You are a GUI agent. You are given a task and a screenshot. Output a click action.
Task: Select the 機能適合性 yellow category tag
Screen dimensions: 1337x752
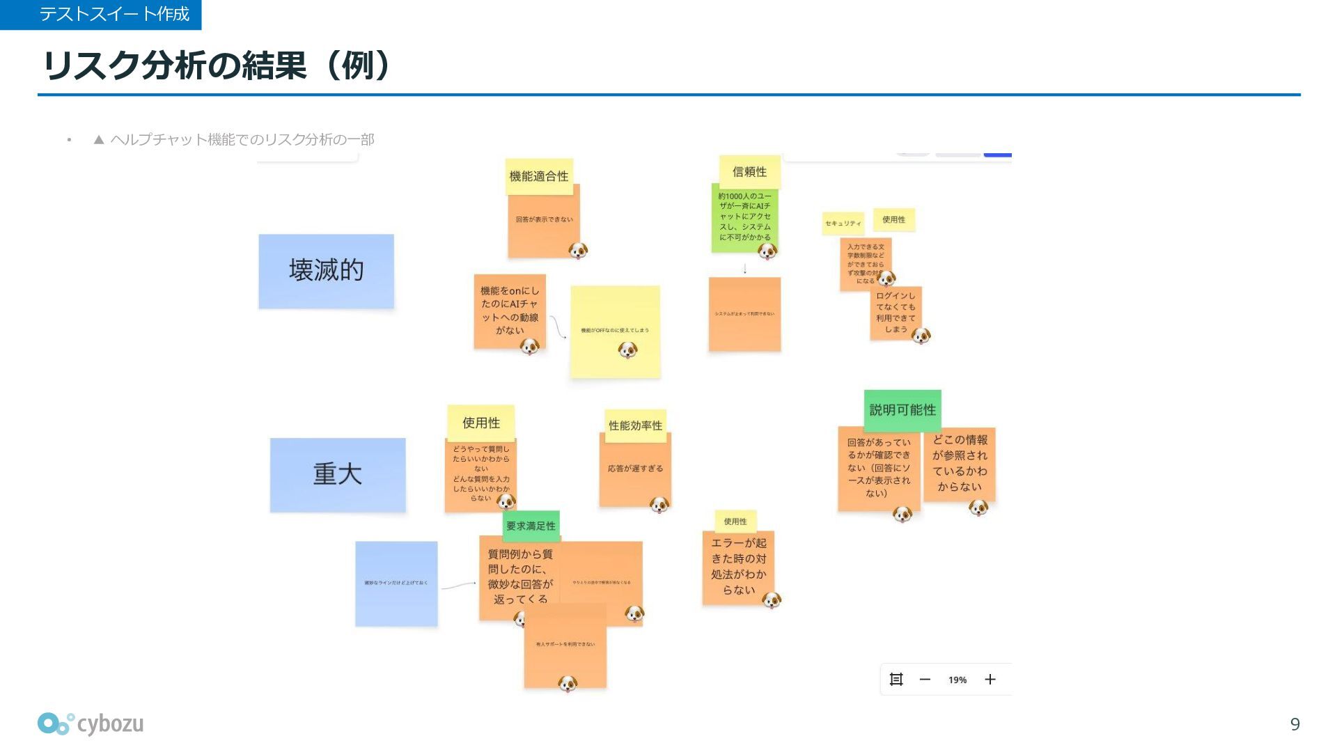point(539,176)
